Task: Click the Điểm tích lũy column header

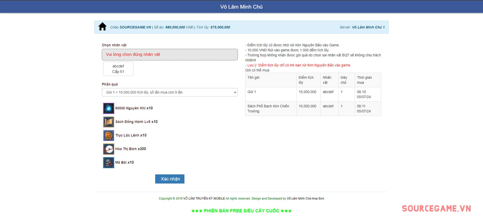Action: [306, 80]
